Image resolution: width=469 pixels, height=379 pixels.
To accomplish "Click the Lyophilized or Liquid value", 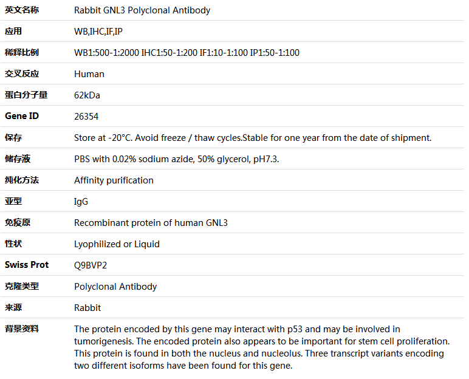I will [117, 244].
